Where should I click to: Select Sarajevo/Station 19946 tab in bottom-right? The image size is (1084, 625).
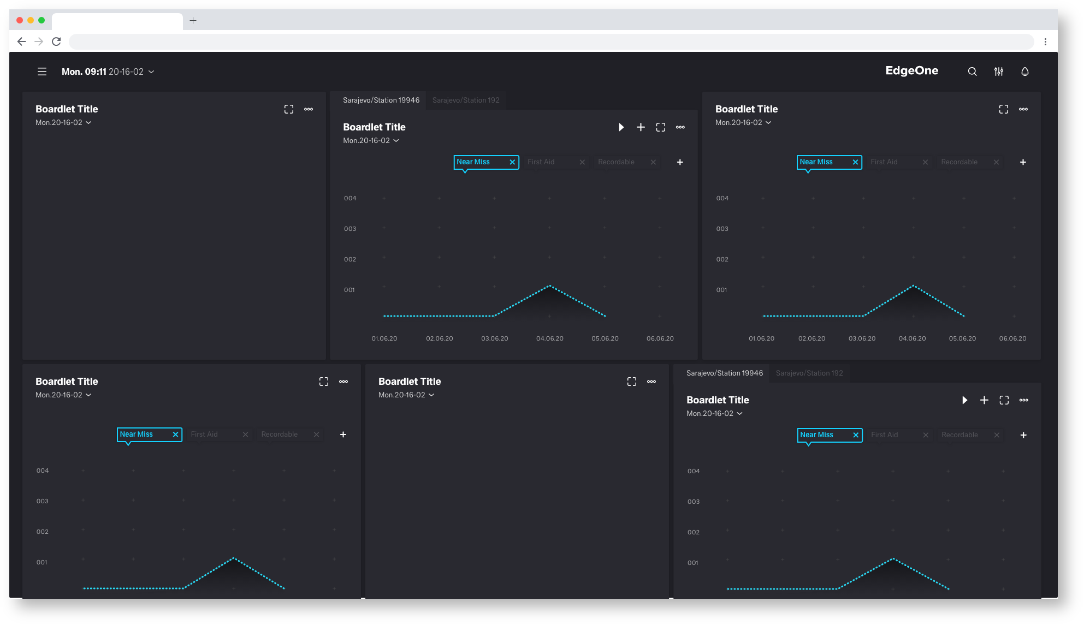point(724,373)
